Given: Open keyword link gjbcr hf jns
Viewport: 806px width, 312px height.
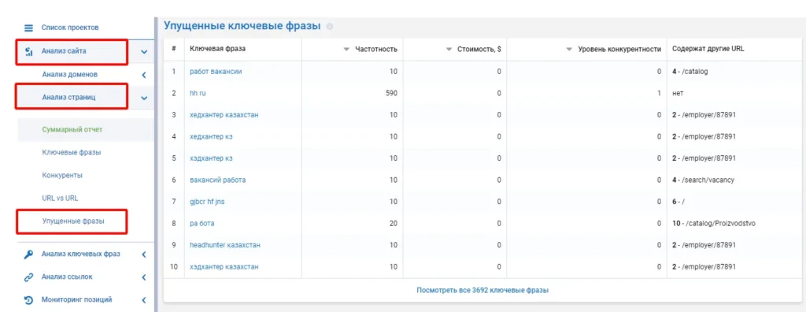Looking at the screenshot, I should coord(207,202).
